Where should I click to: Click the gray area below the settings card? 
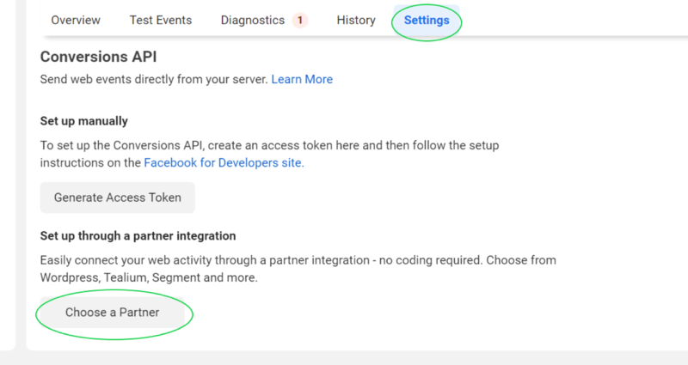click(344, 358)
